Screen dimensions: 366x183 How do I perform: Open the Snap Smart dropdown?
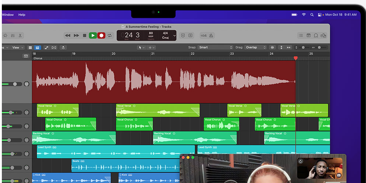click(215, 47)
